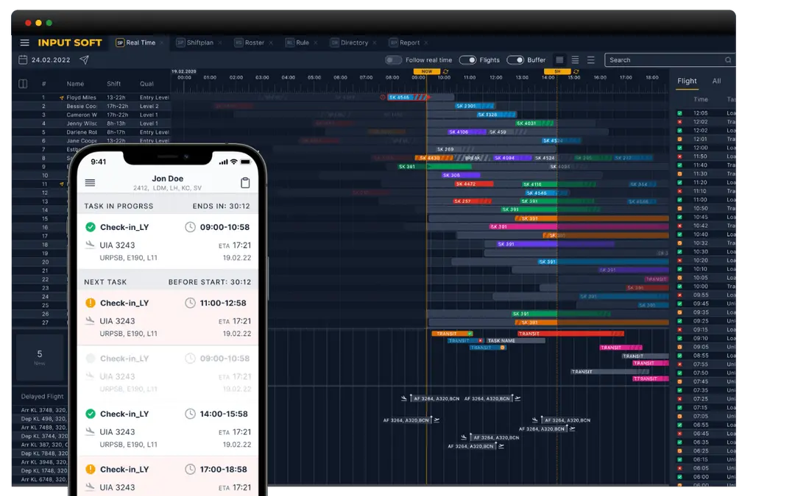Click the column layout icon left of # header
The height and width of the screenshot is (496, 795).
click(23, 84)
